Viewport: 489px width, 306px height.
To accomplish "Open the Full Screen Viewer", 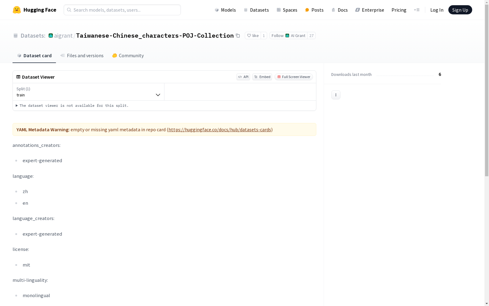I will 294,77.
